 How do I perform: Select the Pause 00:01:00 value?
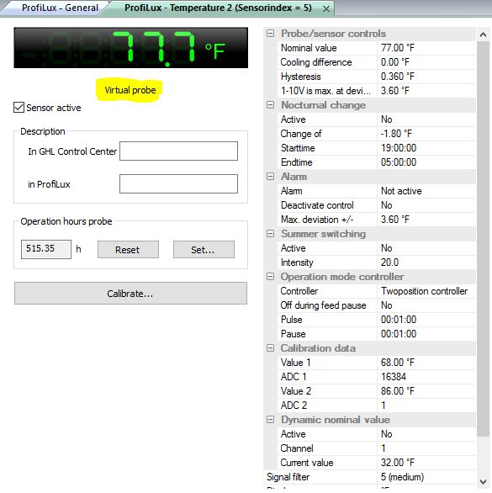point(426,334)
